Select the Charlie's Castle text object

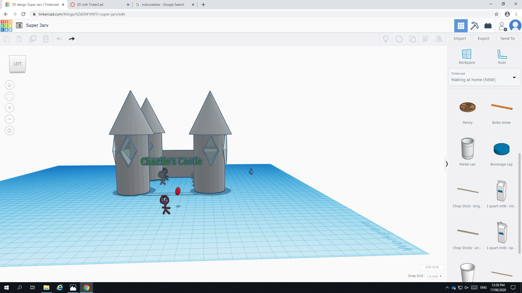(x=172, y=161)
